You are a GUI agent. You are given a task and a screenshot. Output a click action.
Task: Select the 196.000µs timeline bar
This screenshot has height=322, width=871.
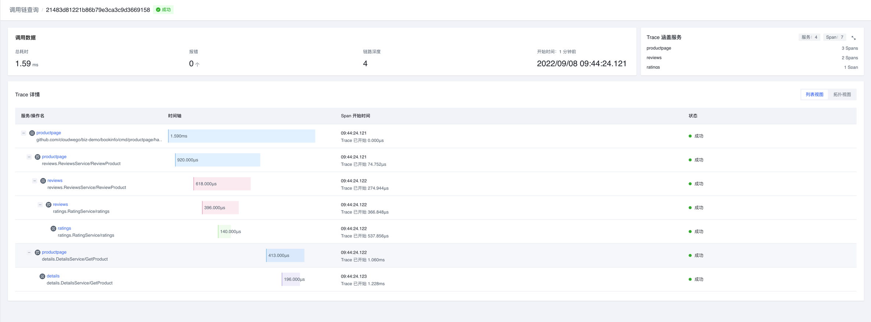(x=291, y=279)
